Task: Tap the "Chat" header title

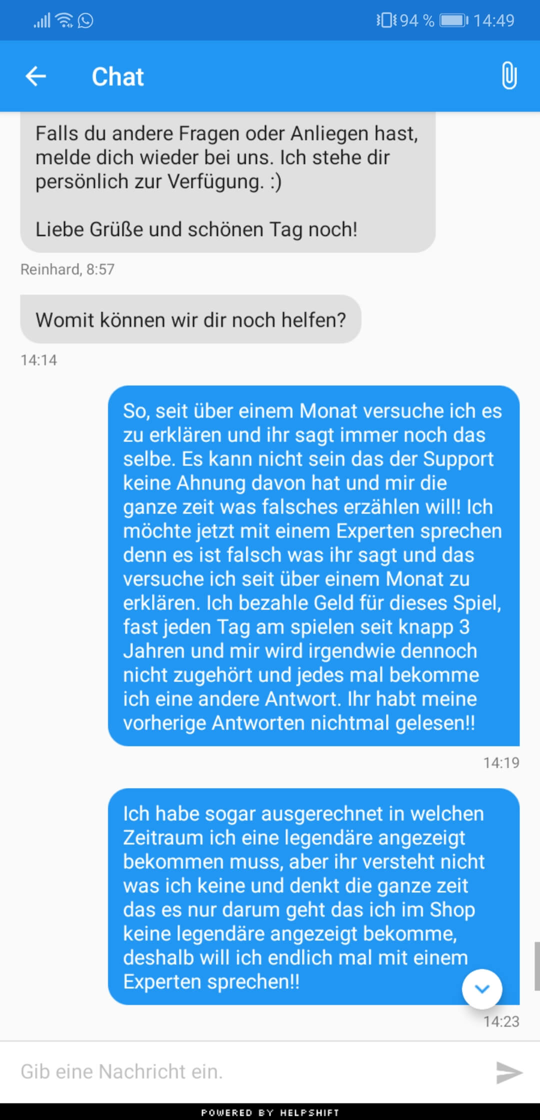Action: pos(117,77)
